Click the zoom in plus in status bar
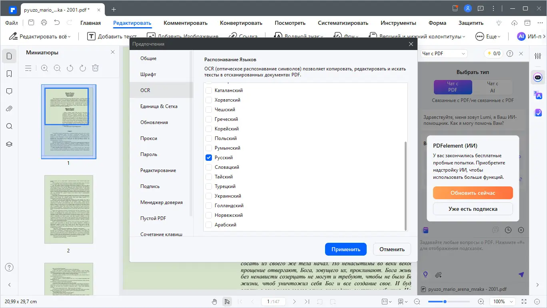Screen dimensions: 547x308 pos(481,302)
